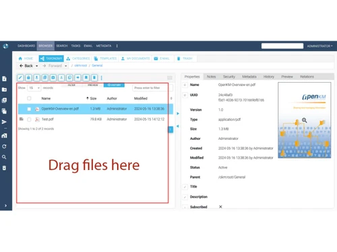Open the top menu's vertical ellipsis overflow

coord(117,46)
